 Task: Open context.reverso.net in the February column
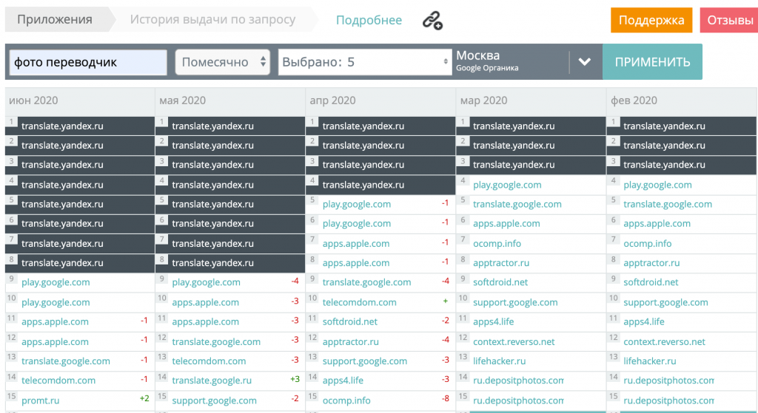tap(664, 341)
